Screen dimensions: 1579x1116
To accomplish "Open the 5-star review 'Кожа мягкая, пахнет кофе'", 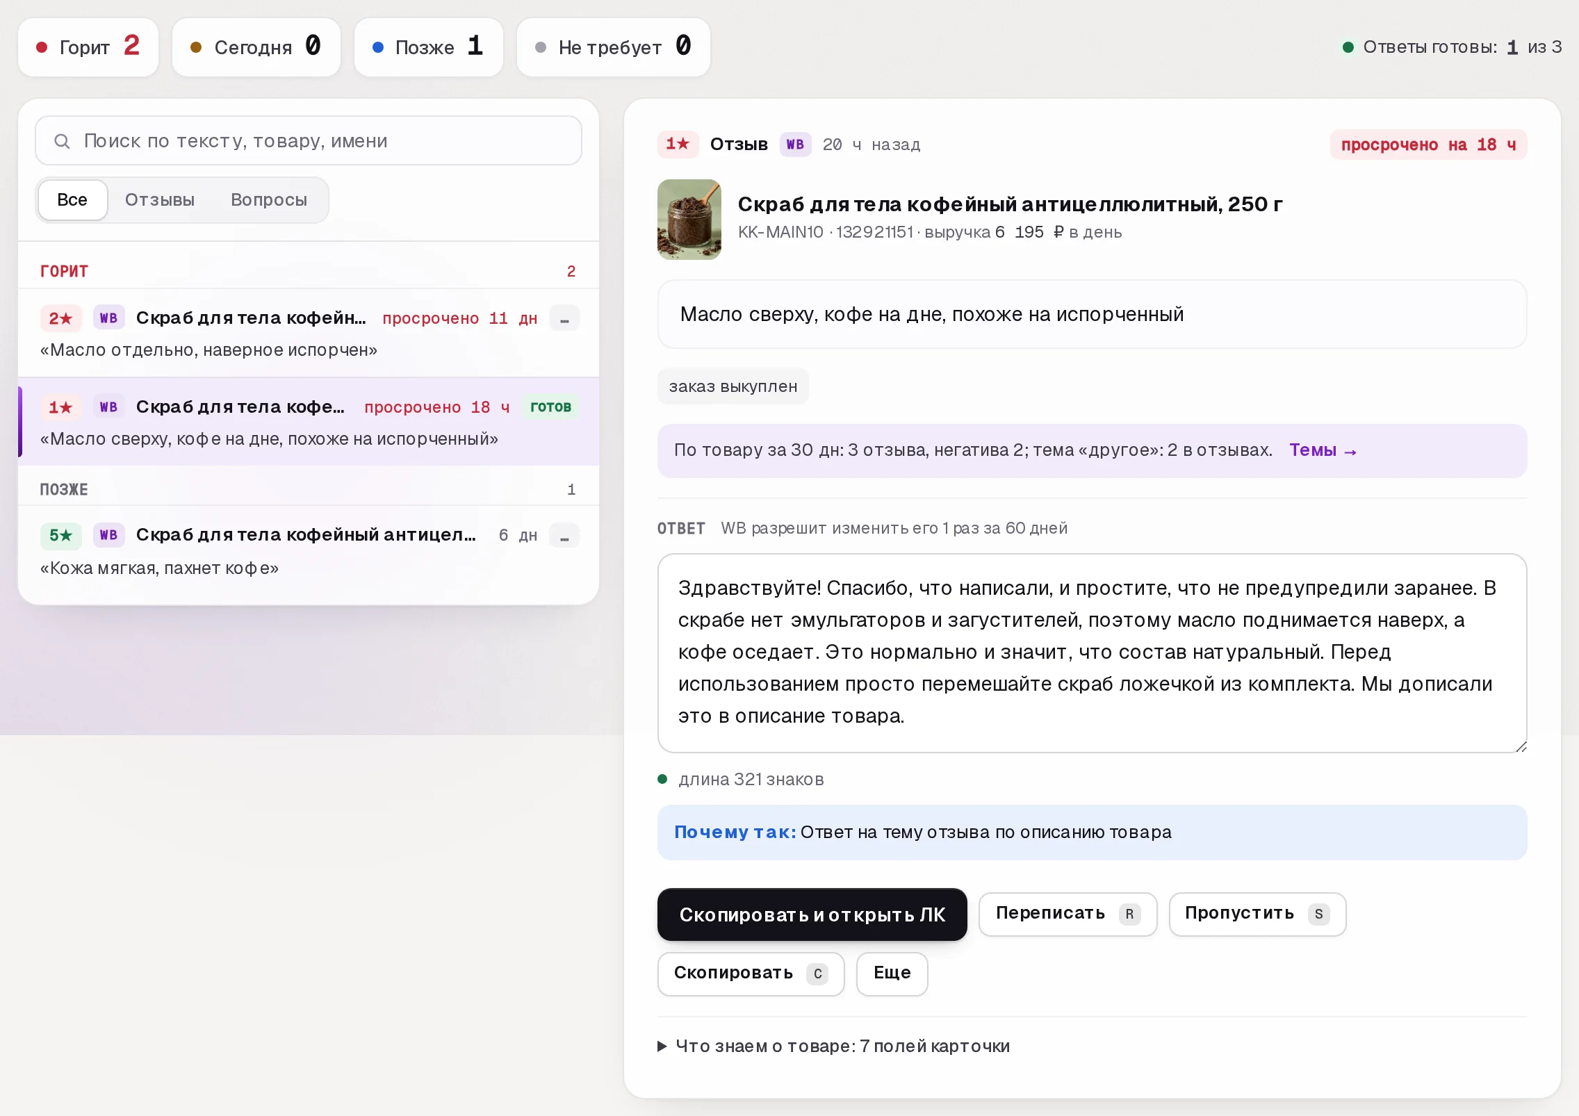I will [309, 551].
